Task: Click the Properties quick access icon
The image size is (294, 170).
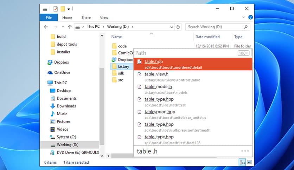Action: tap(56, 9)
